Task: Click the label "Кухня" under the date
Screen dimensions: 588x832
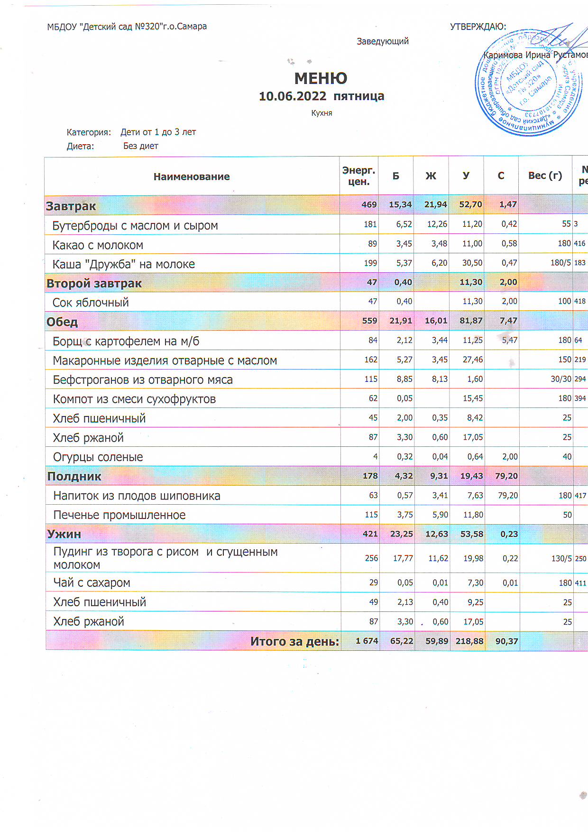Action: click(x=322, y=113)
